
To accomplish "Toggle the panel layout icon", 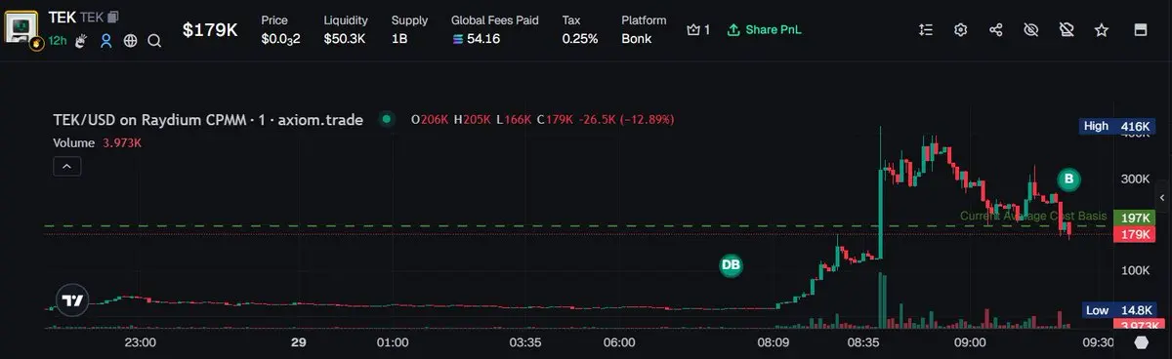I will [x=1140, y=30].
